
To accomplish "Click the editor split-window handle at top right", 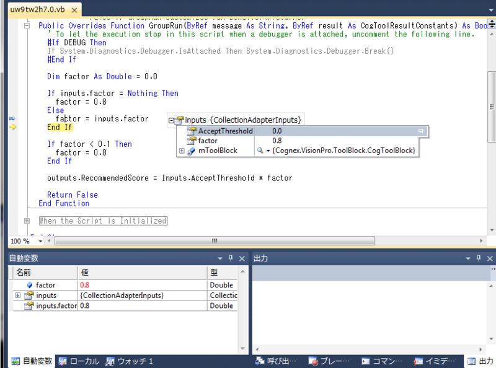I will (x=492, y=24).
